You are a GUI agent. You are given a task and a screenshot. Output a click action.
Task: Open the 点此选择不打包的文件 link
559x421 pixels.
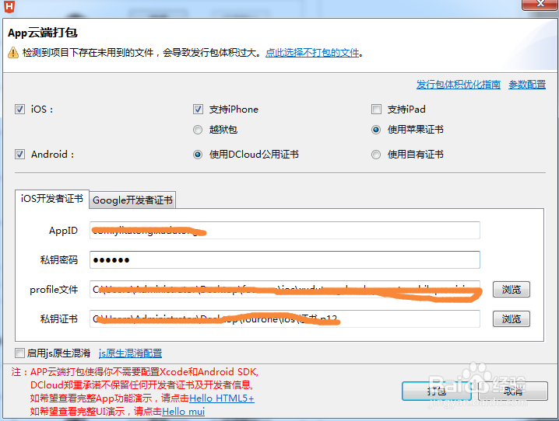tap(312, 53)
